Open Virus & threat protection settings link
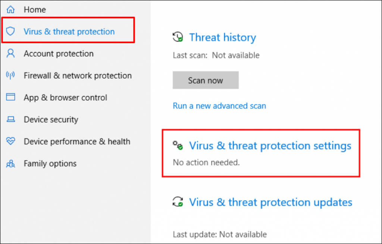Screen dimensions: 382x244 pyautogui.click(x=270, y=145)
